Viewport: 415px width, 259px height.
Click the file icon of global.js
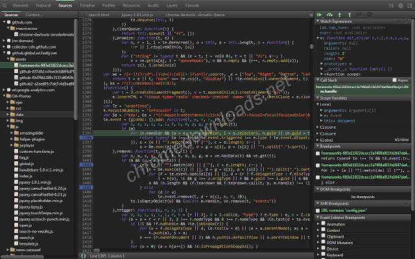(x=16, y=164)
